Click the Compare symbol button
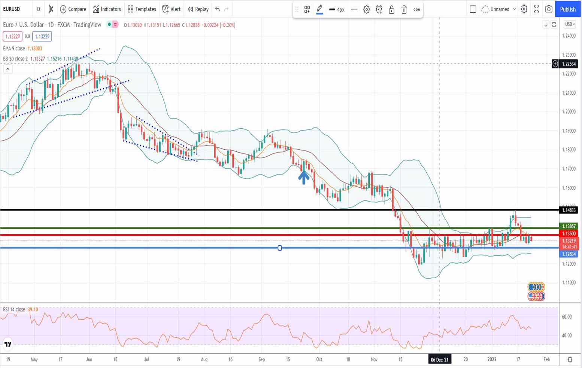This screenshot has width=582, height=368. coord(73,9)
